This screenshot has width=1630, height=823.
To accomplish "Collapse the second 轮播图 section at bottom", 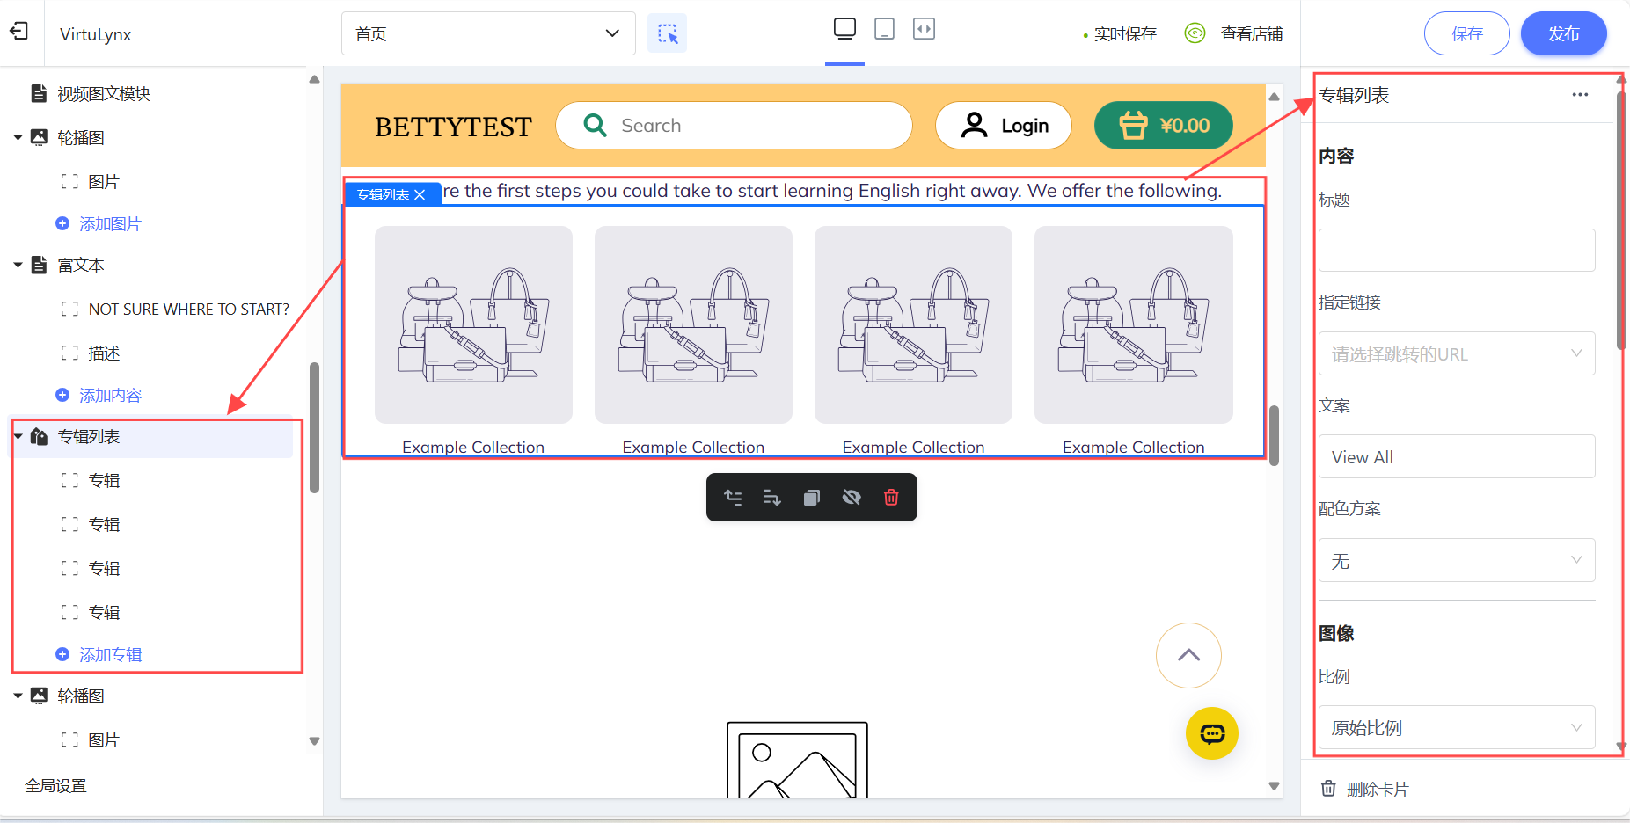I will 18,696.
